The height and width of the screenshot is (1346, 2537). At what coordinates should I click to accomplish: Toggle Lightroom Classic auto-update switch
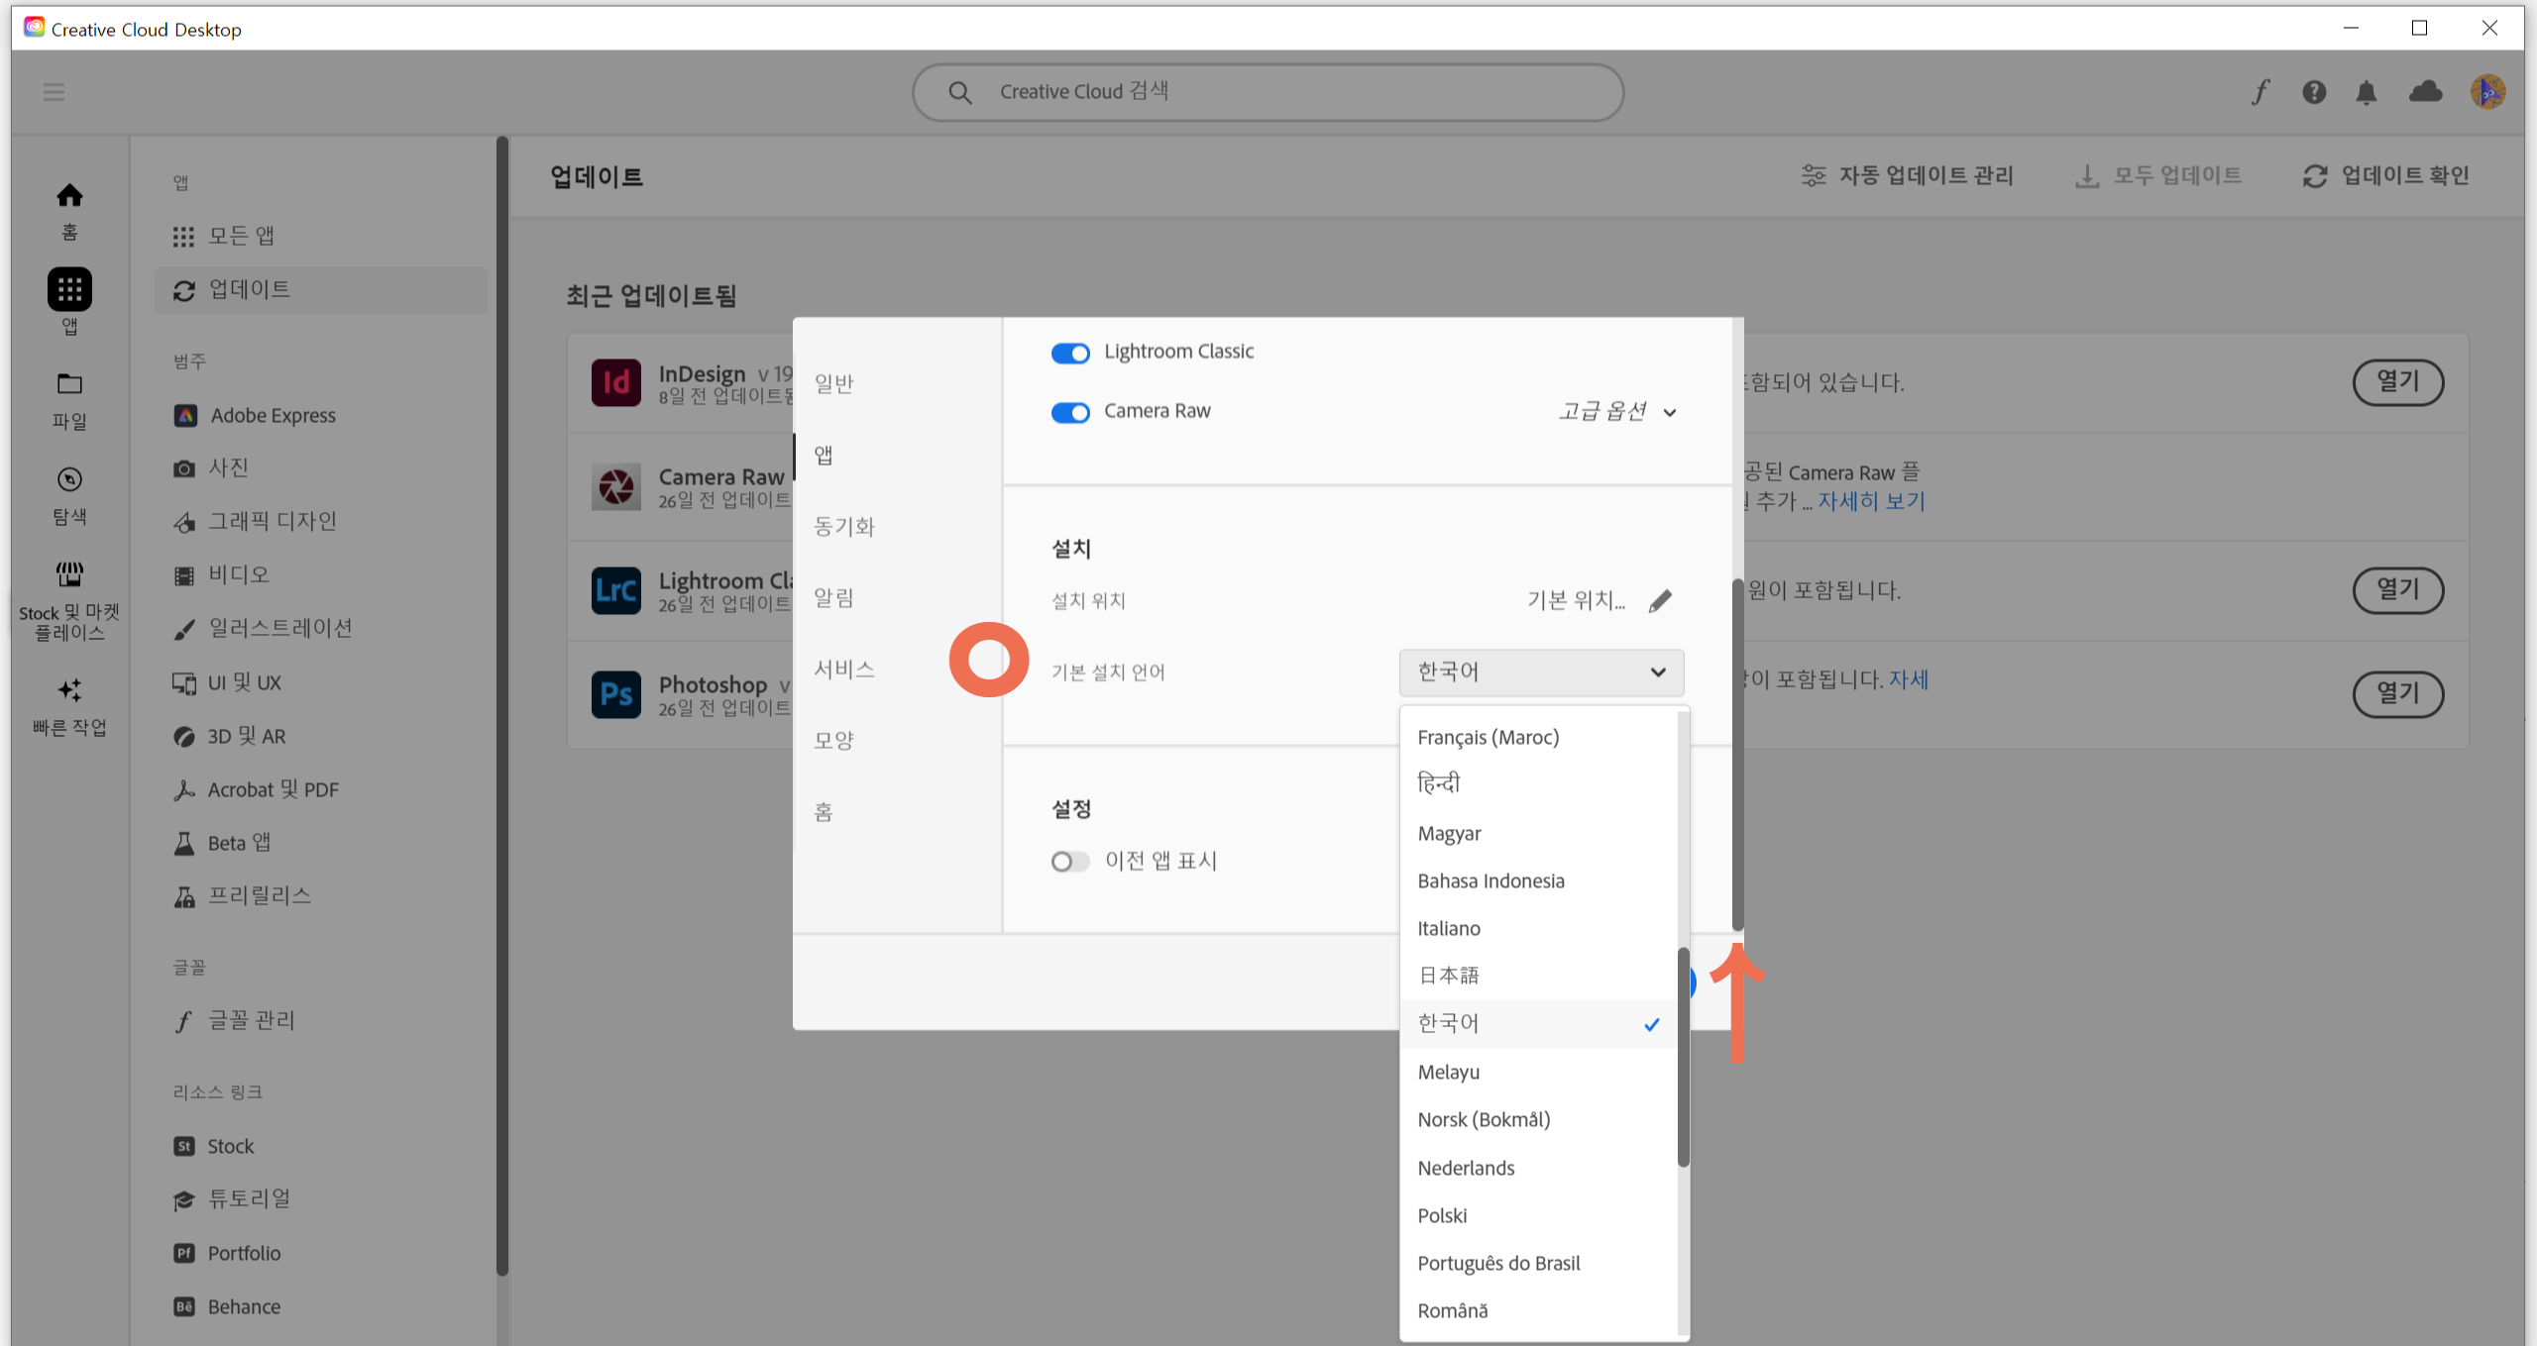[x=1070, y=353]
